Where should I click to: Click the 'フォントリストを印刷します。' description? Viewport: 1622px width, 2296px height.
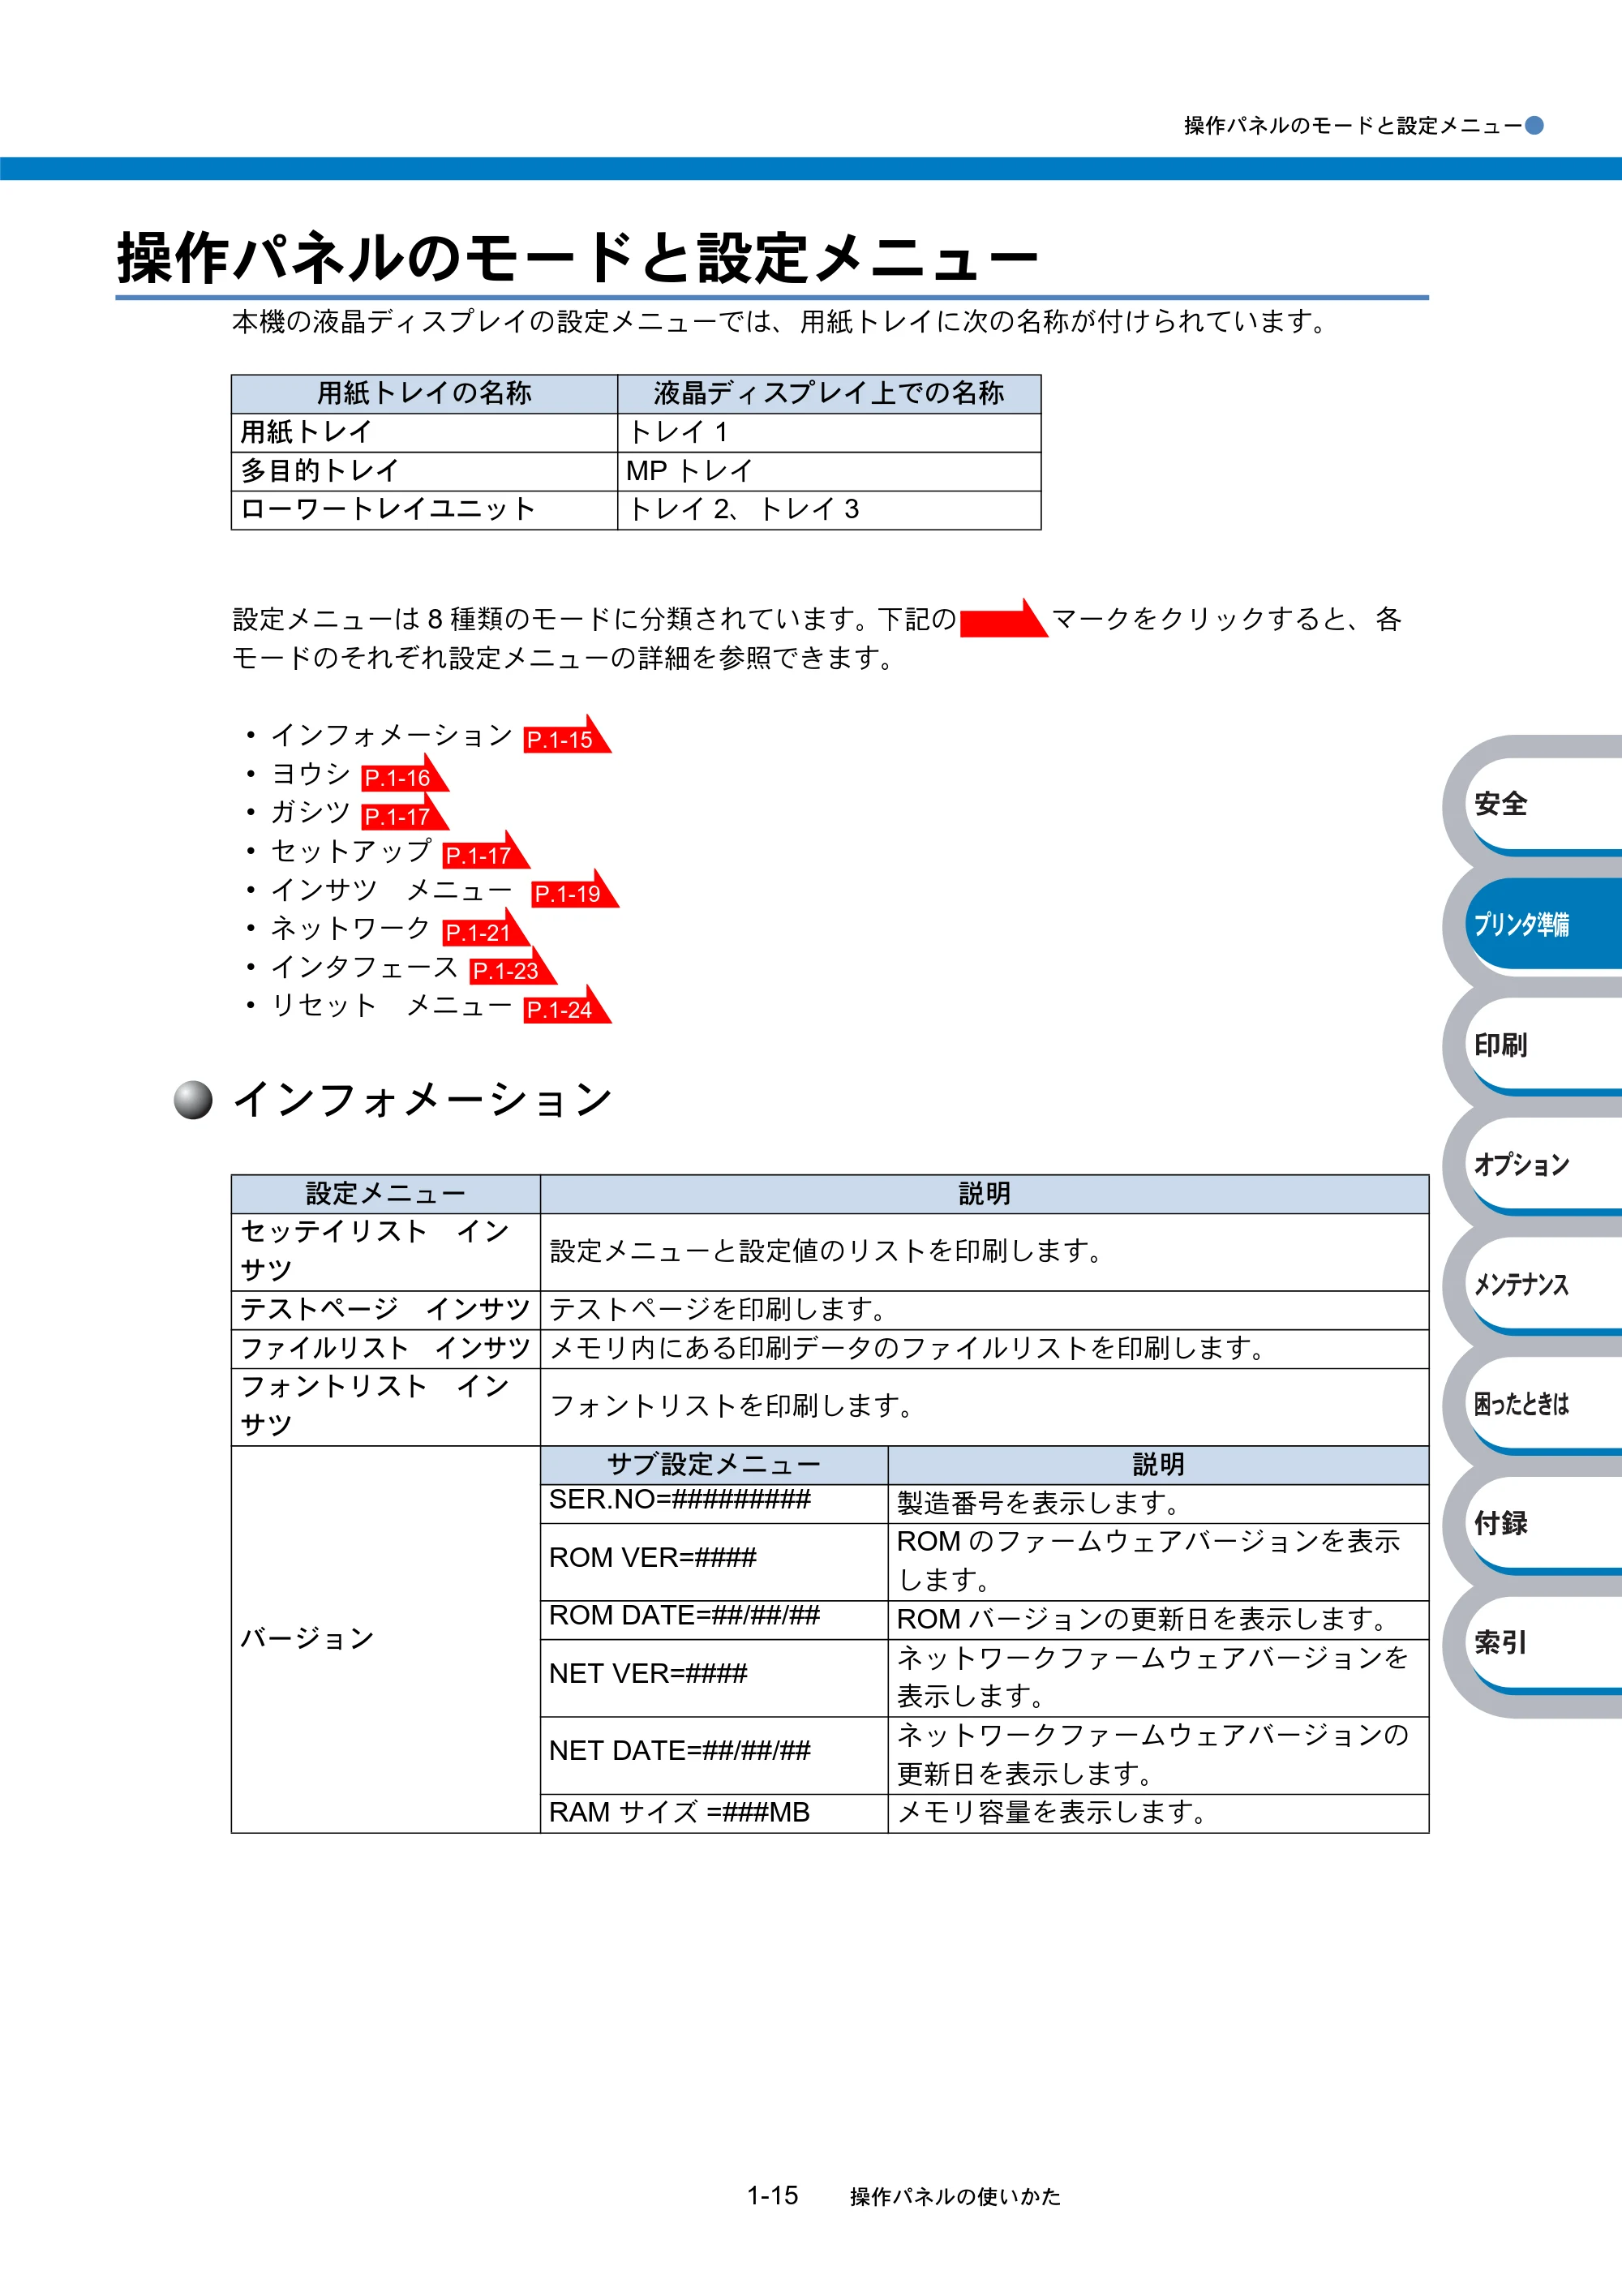pyautogui.click(x=984, y=1407)
